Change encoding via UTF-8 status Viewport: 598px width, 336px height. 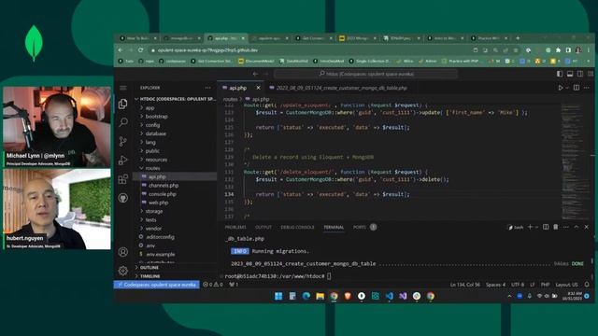518,285
